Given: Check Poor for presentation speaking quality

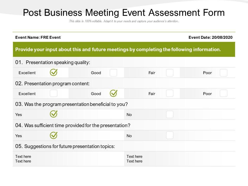Looking at the screenshot, I should (223, 73).
